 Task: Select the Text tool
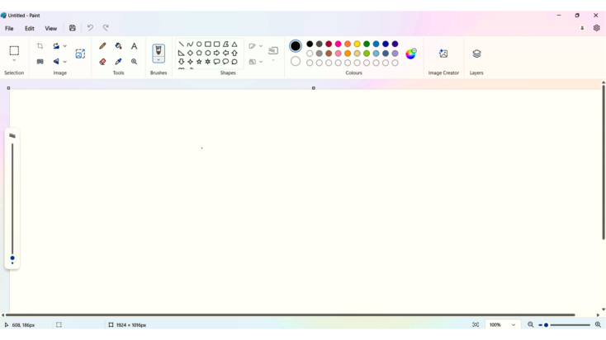click(x=134, y=46)
